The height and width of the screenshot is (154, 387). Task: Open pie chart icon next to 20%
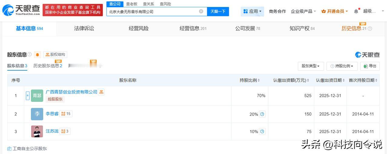pyautogui.click(x=262, y=114)
